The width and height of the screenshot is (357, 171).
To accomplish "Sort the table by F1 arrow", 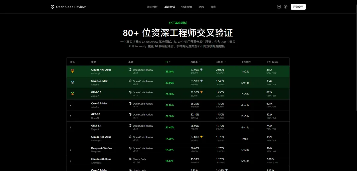I will [170, 62].
